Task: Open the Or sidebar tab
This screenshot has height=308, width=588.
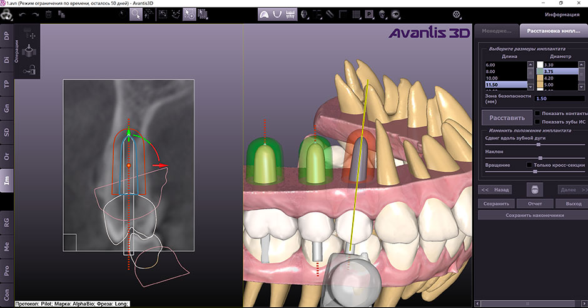Action: 7,156
